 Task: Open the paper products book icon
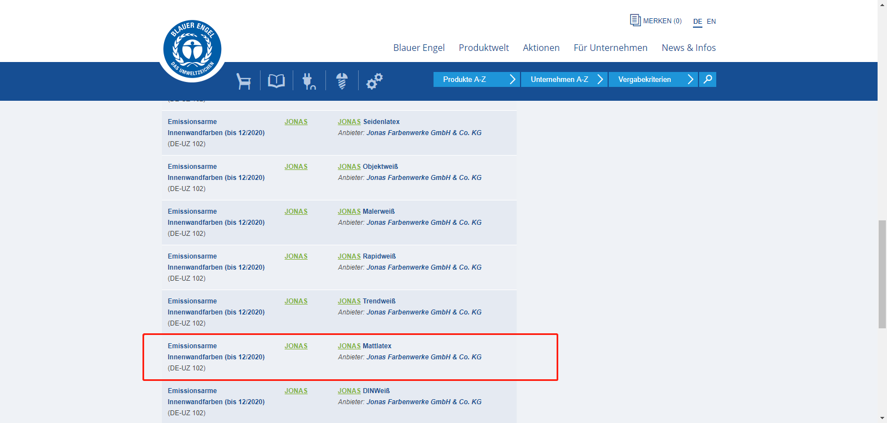point(276,81)
